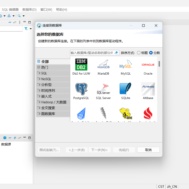Minimize the navigator panel
Image resolution: width=189 pixels, height=189 pixels.
click(25, 22)
